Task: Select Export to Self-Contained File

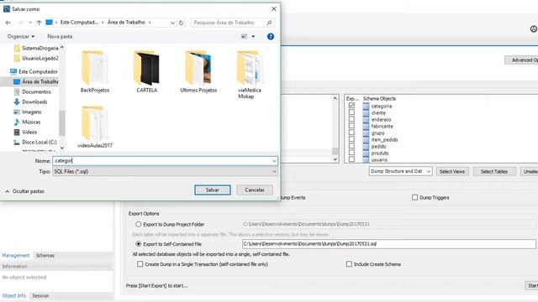Action: 138,244
